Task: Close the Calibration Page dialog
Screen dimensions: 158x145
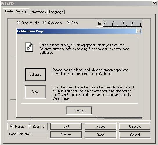Action: [139, 31]
